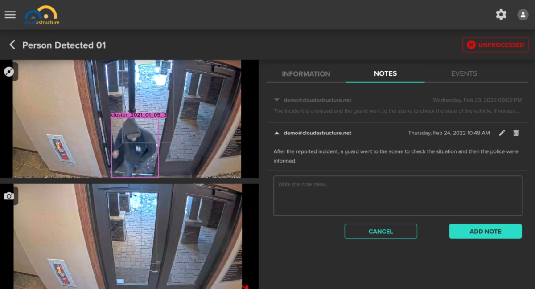Image resolution: width=535 pixels, height=289 pixels.
Task: Edit the Thursday note with the pencil icon
Action: [x=502, y=133]
